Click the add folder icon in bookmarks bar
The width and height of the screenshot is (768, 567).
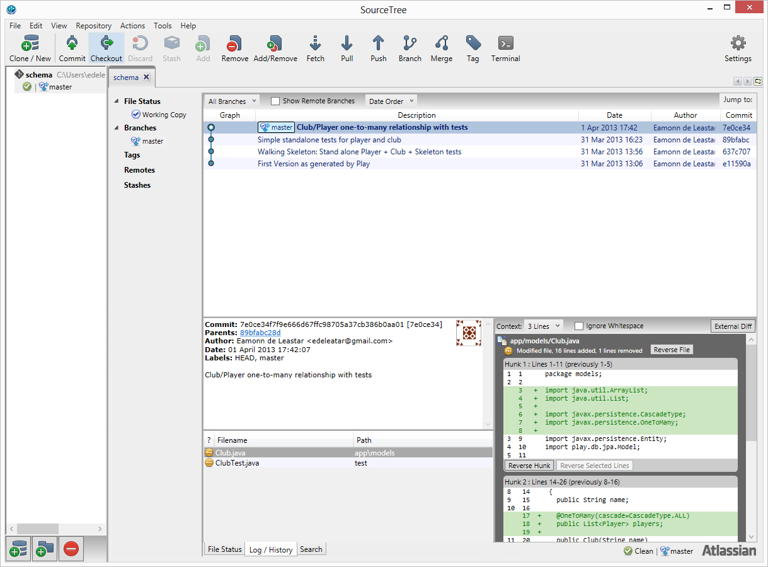pos(45,549)
